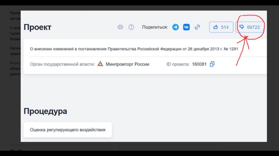Image resolution: width=279 pixels, height=156 pixels.
Task: Click the project ID number 160081
Action: (x=199, y=64)
